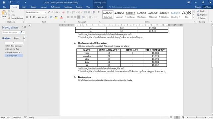This screenshot has width=213, height=119.
Task: Increase font size with Grow Font icon
Action: pos(49,13)
